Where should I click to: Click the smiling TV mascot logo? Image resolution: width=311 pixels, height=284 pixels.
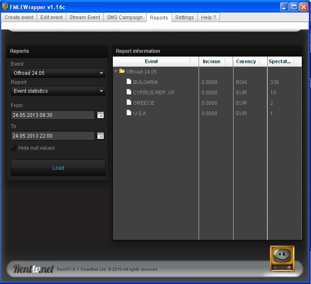click(282, 259)
